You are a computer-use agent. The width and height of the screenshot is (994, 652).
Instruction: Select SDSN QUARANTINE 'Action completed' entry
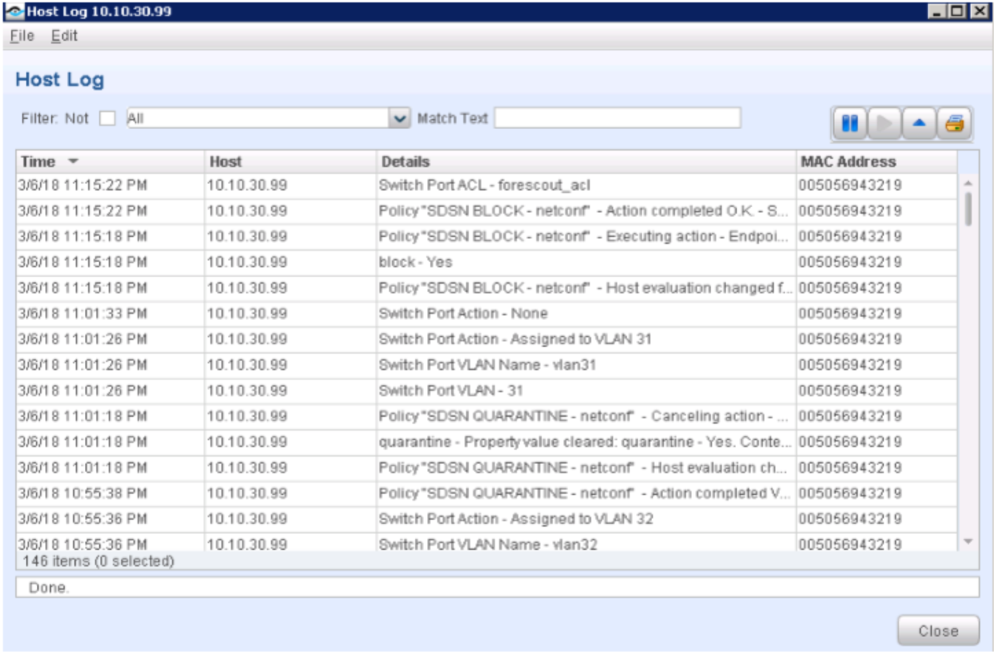(486, 494)
